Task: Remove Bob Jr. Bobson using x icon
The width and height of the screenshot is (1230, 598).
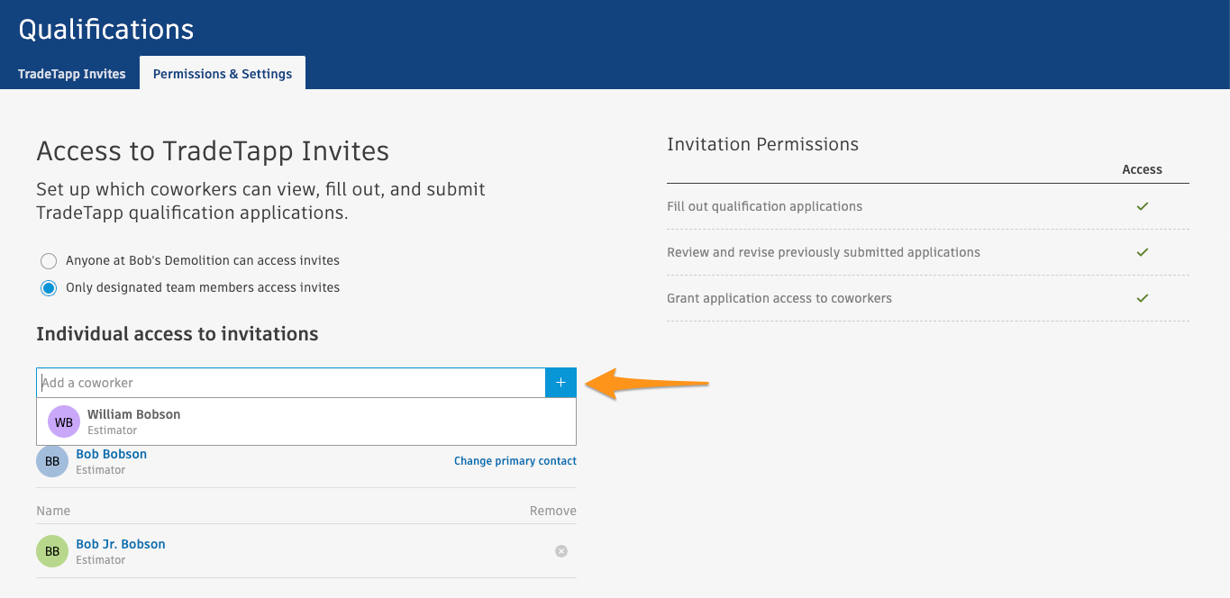Action: pos(561,551)
